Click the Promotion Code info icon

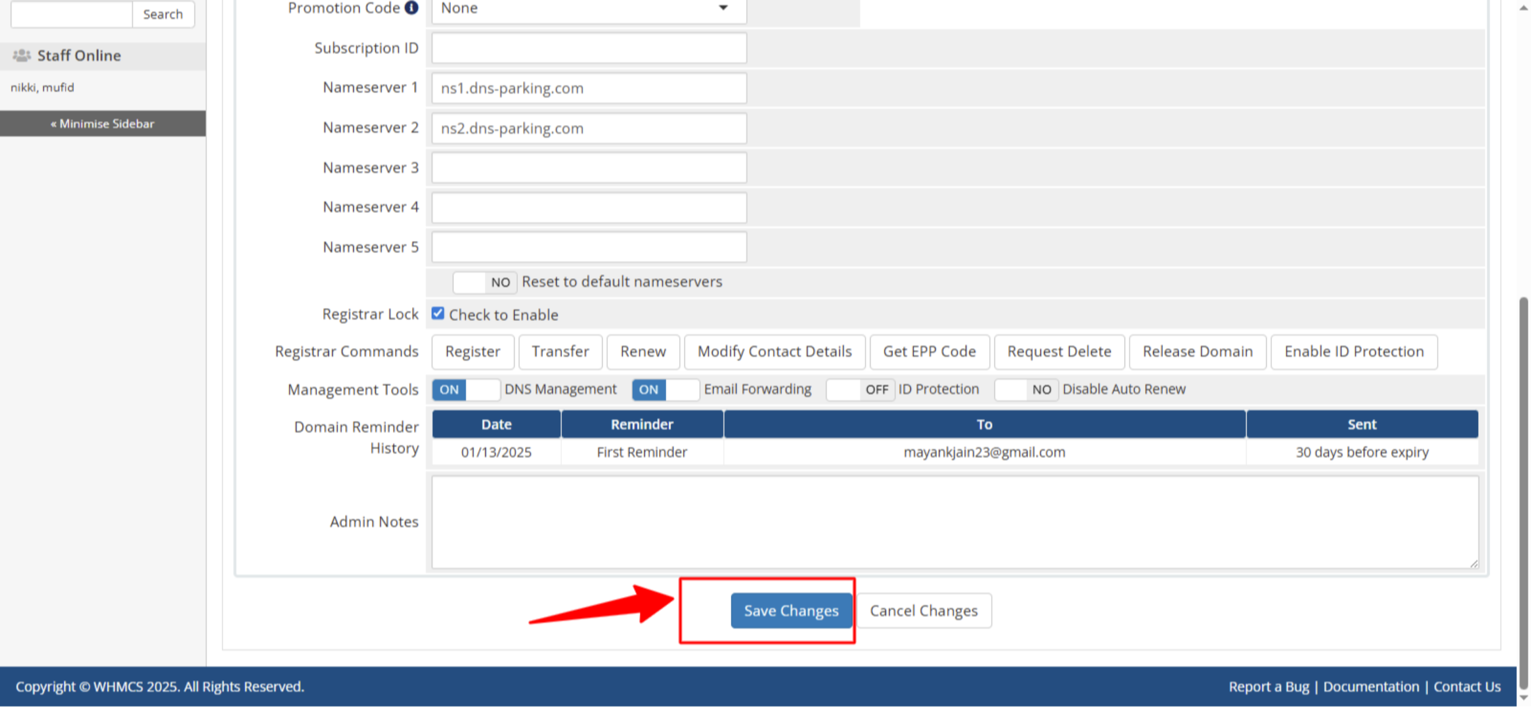(411, 8)
